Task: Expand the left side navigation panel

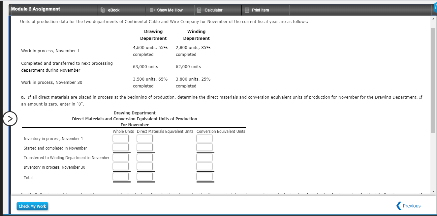Action: [x=10, y=119]
